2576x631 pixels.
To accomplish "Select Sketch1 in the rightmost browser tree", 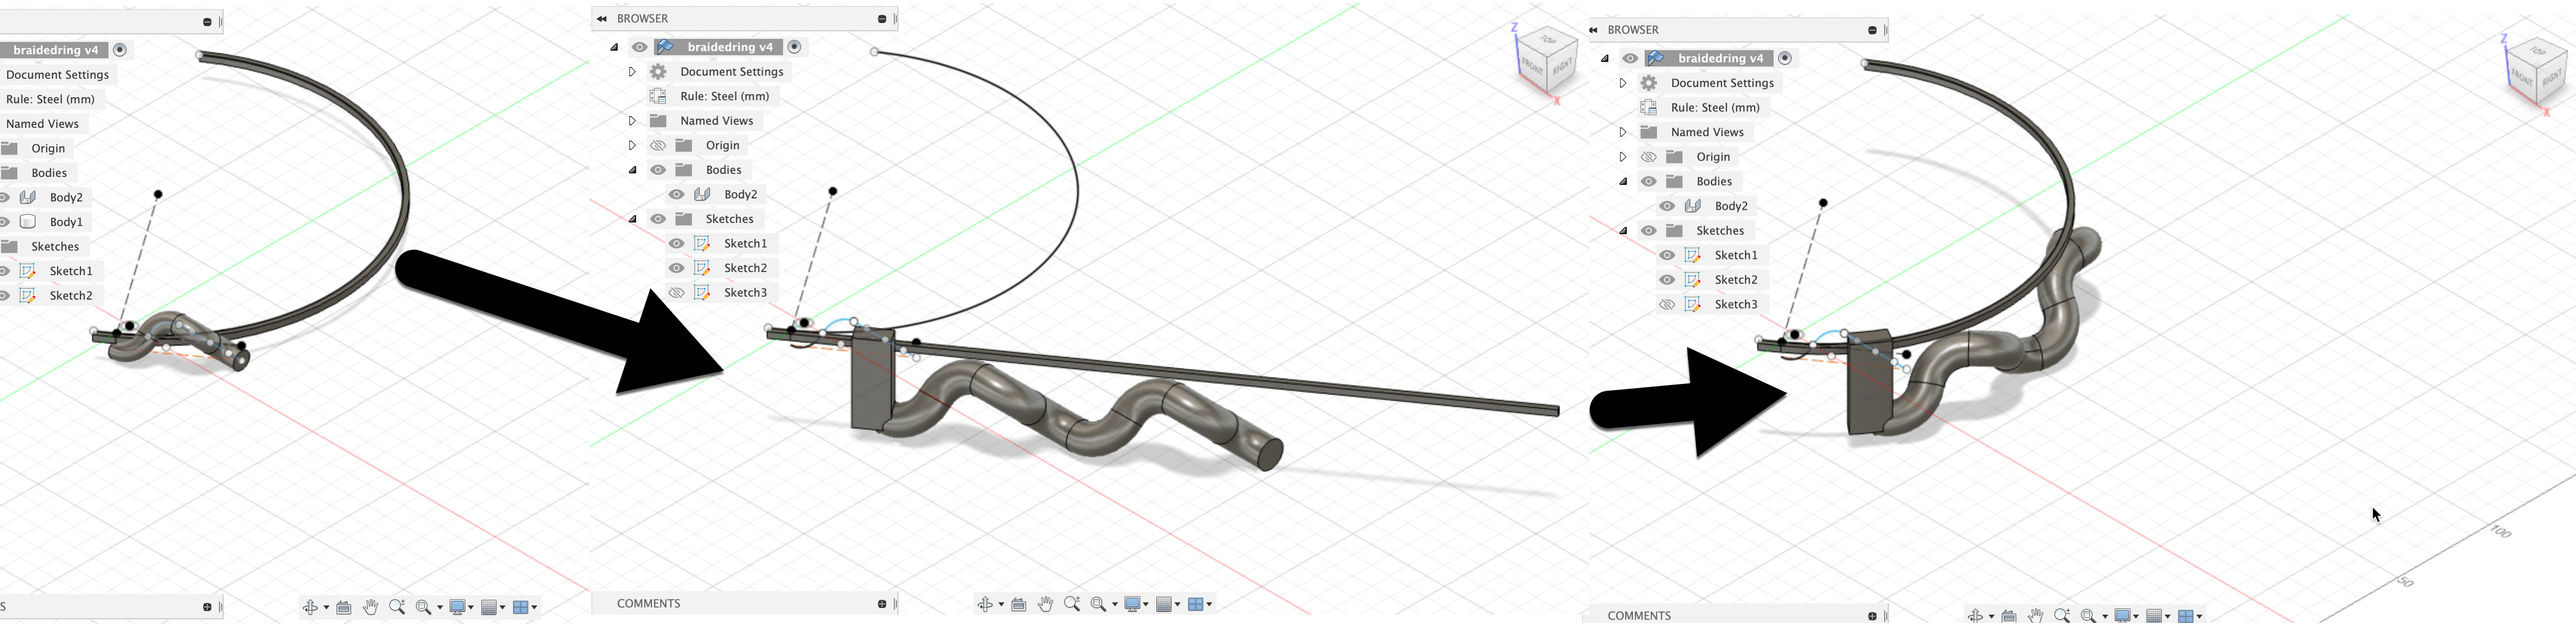I will pos(1735,255).
